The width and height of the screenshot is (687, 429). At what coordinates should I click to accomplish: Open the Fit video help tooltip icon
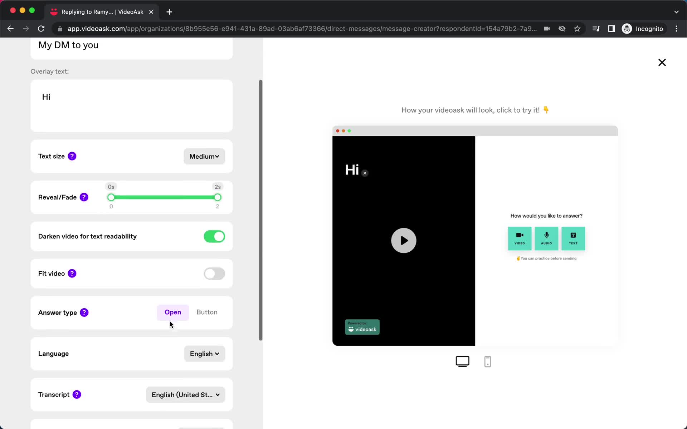72,273
